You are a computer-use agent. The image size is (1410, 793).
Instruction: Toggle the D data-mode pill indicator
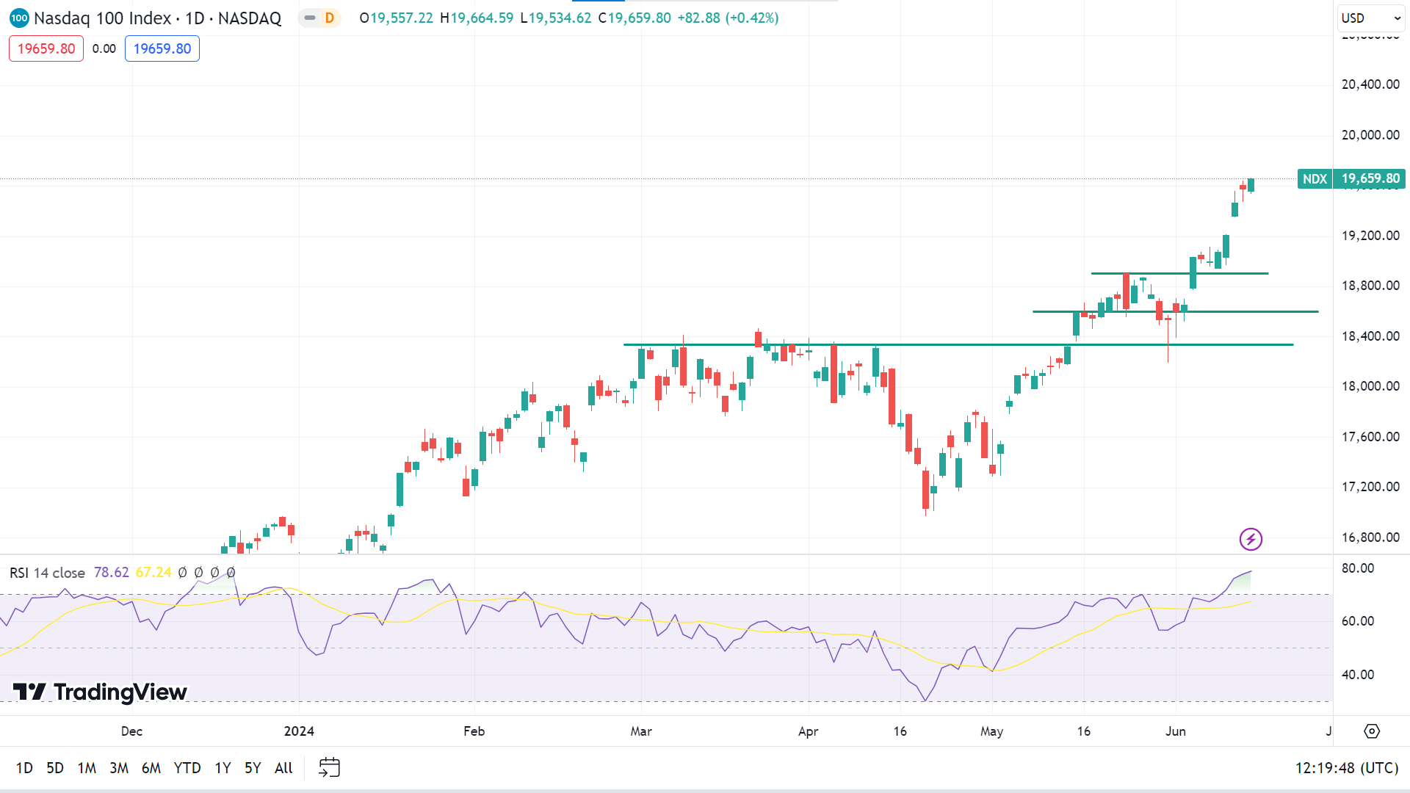(x=319, y=18)
